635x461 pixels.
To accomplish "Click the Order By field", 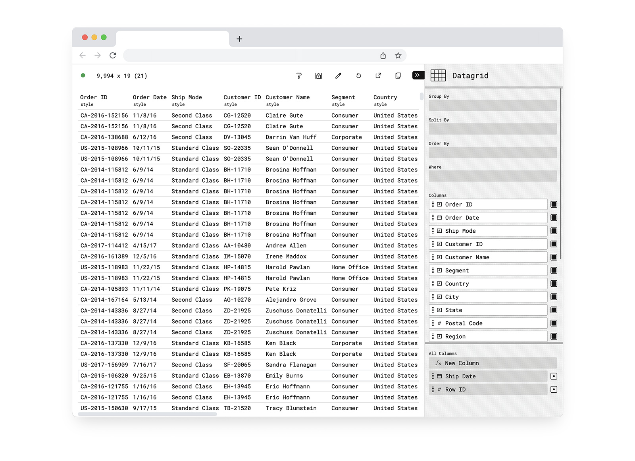I will click(x=493, y=152).
